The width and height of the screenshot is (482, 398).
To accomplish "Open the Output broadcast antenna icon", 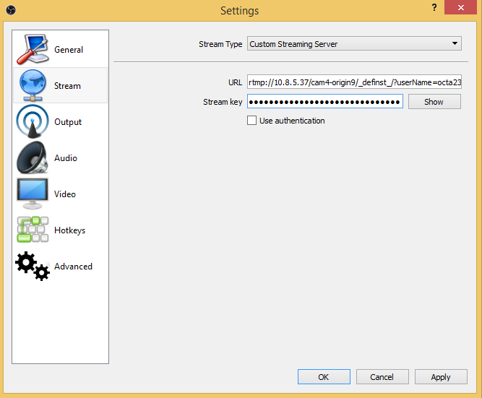I will pos(32,121).
